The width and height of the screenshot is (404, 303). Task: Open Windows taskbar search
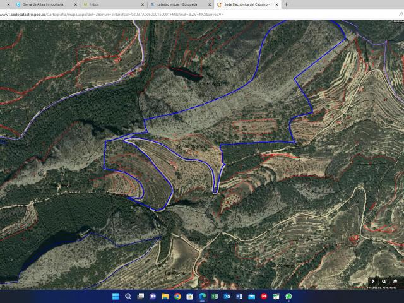click(128, 296)
